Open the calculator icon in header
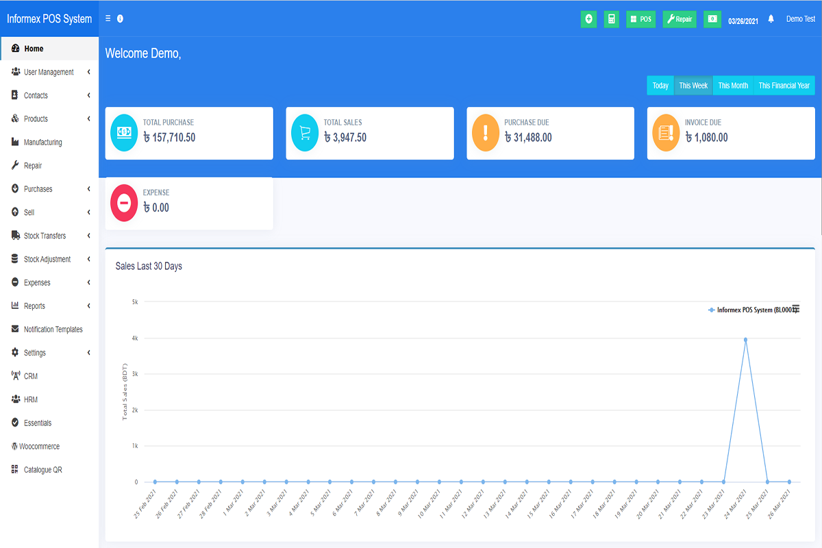 pos(611,19)
